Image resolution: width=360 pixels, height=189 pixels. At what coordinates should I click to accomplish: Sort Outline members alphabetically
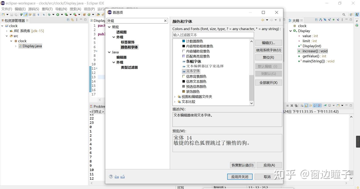pyautogui.click(x=321, y=20)
